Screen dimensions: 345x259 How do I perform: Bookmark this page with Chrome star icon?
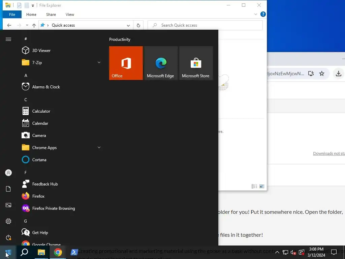tap(322, 74)
